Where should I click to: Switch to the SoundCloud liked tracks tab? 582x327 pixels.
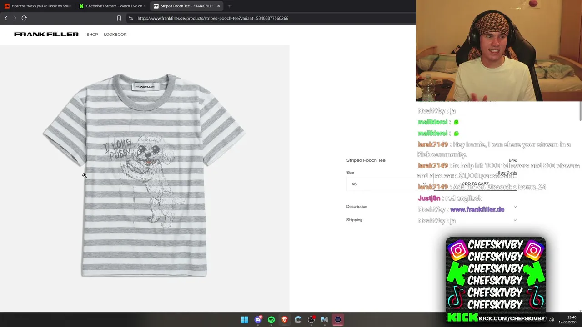(37, 6)
